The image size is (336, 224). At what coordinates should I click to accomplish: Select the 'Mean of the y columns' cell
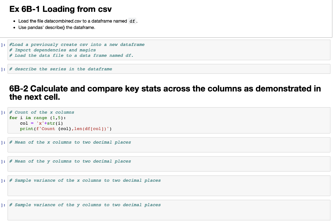[x=169, y=164]
